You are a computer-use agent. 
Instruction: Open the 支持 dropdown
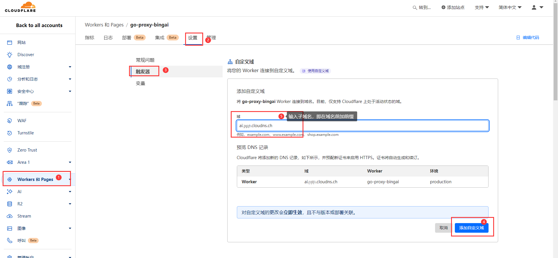coord(482,7)
